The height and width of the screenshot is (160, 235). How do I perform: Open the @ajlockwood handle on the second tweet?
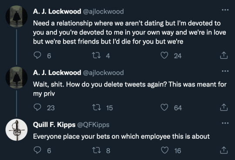[103, 73]
